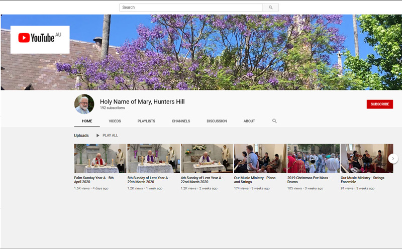Show more uploads with the right arrow

click(393, 159)
